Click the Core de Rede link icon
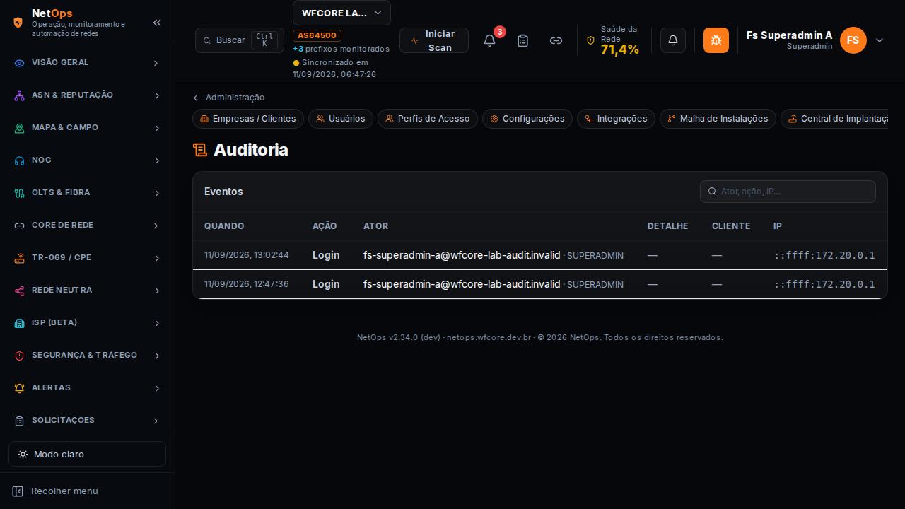Image resolution: width=905 pixels, height=509 pixels. coord(19,226)
